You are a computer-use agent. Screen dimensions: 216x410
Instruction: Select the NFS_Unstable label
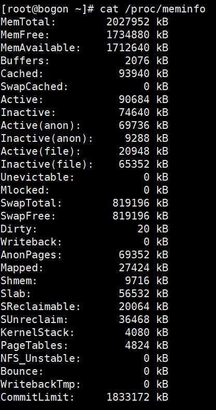pyautogui.click(x=40, y=358)
